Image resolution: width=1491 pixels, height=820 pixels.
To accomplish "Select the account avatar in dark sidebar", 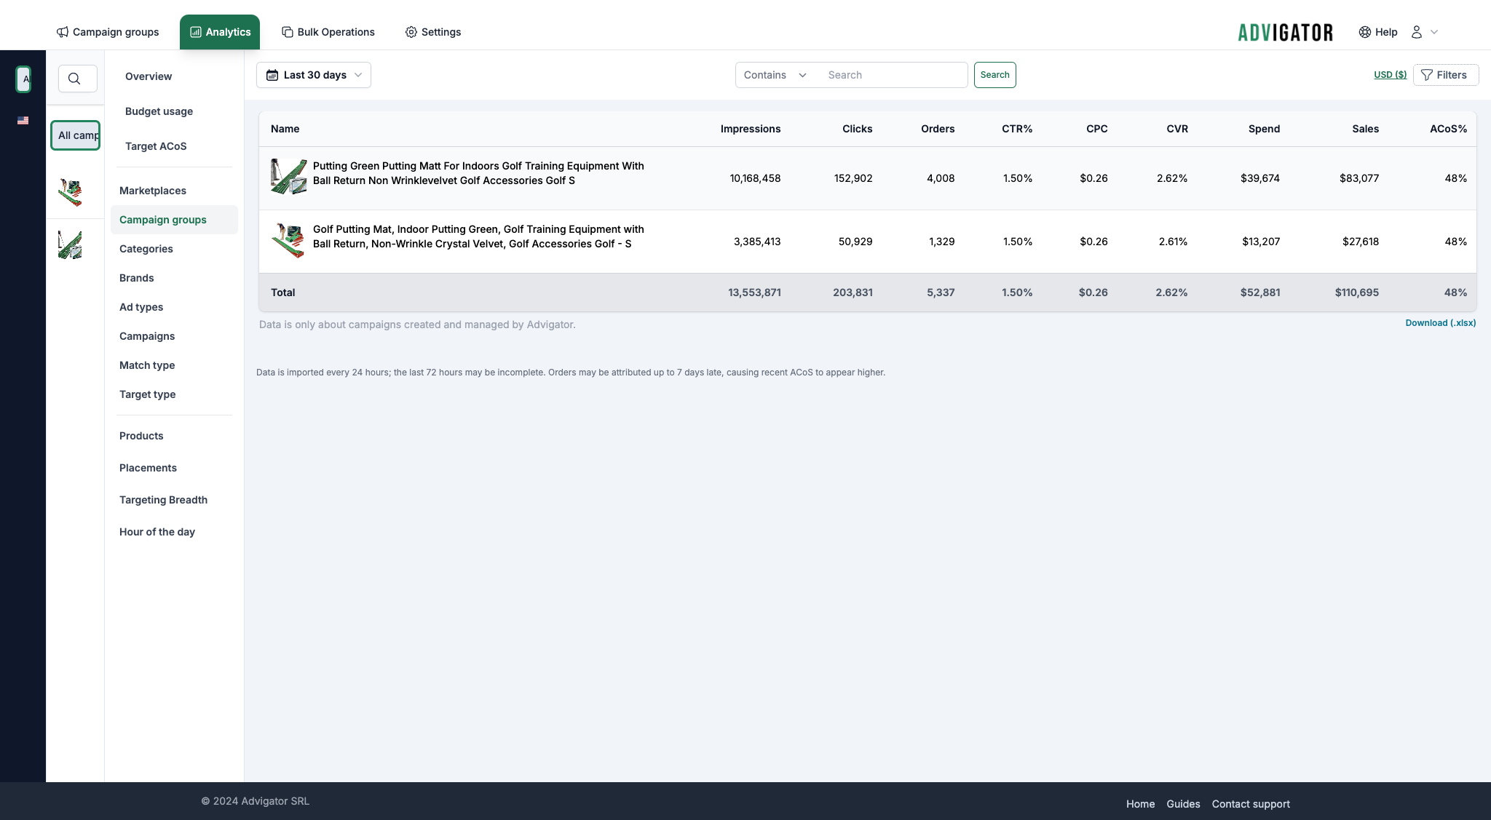I will pos(23,79).
